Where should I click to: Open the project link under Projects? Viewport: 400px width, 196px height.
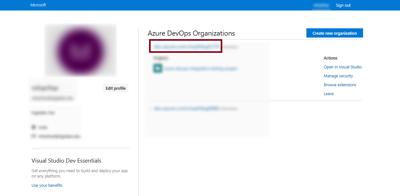coord(201,68)
